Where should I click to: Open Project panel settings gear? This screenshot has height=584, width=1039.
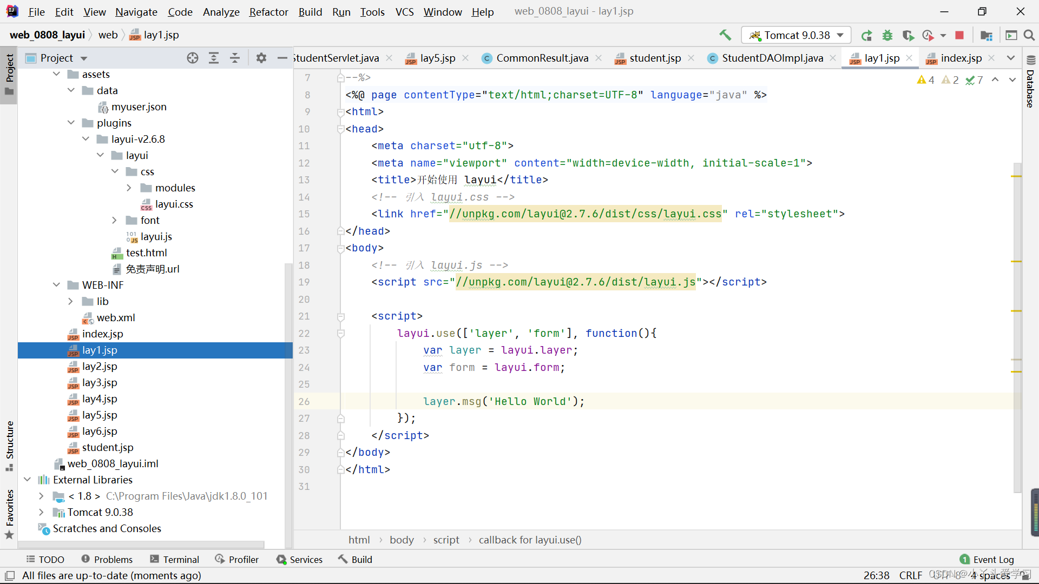click(x=261, y=58)
